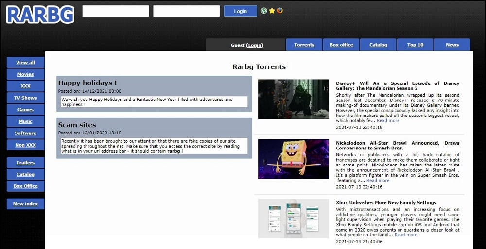Click the blue Login button

pos(240,11)
